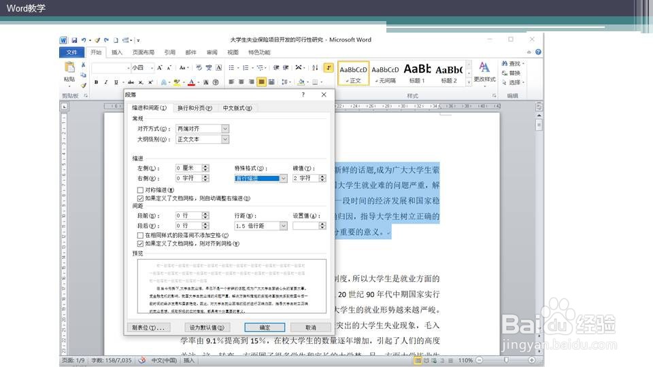Screen dimensions: 653x367
Task: Click the Grow Font icon
Action: [x=159, y=67]
